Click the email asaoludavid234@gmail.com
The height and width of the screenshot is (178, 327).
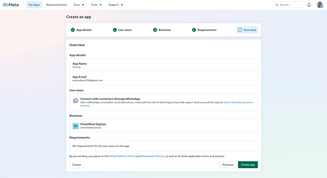87,81
